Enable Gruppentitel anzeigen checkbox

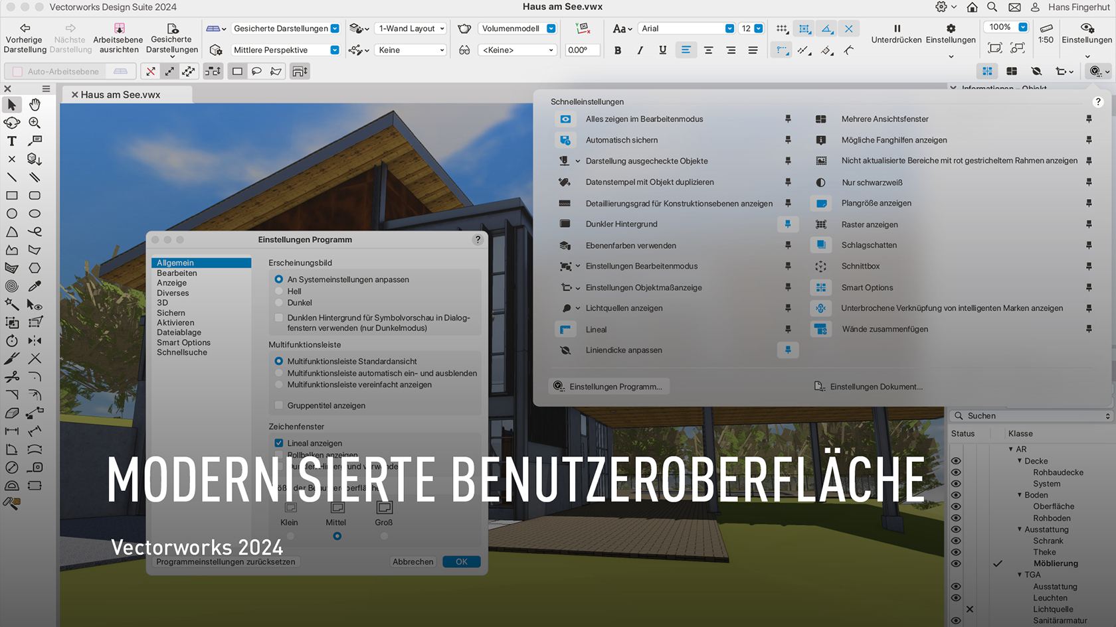[279, 405]
